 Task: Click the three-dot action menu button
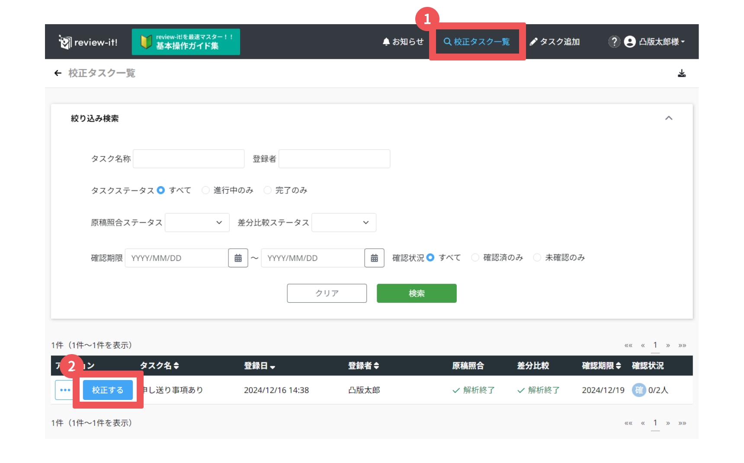[x=65, y=390]
